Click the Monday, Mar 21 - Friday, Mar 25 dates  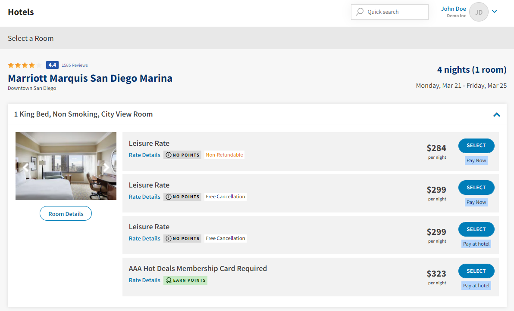coord(461,86)
